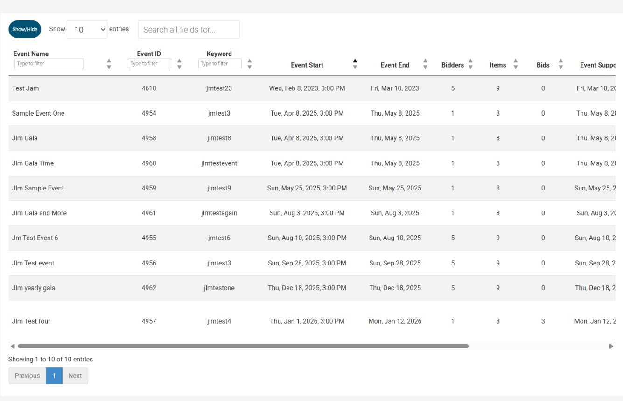Click the Event End sort arrows

pyautogui.click(x=425, y=64)
